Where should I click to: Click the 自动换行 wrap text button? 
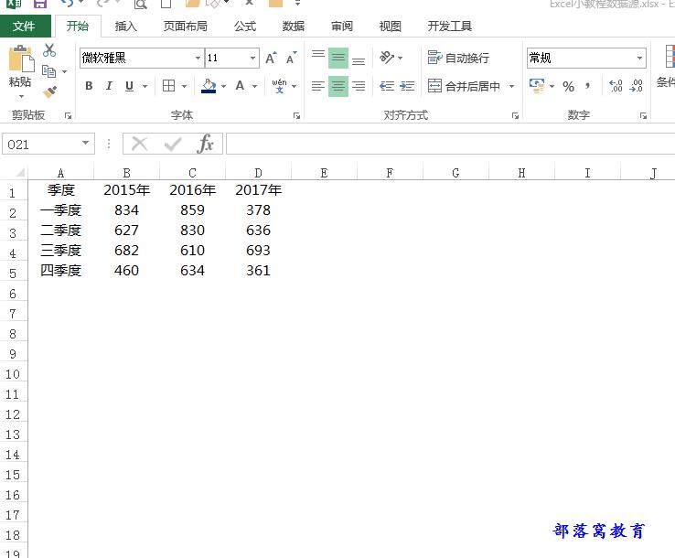458,58
